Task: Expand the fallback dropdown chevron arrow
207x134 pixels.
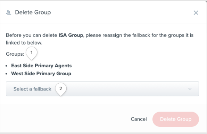Action: pyautogui.click(x=190, y=89)
